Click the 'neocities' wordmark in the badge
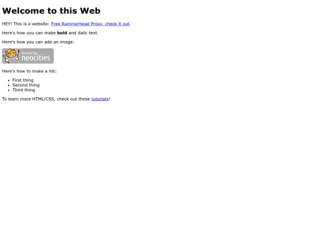331x248 pixels. pos(36,58)
